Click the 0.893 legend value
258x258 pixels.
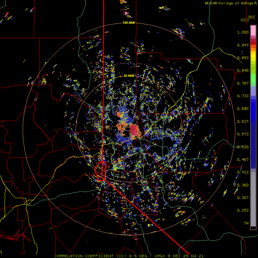243,58
